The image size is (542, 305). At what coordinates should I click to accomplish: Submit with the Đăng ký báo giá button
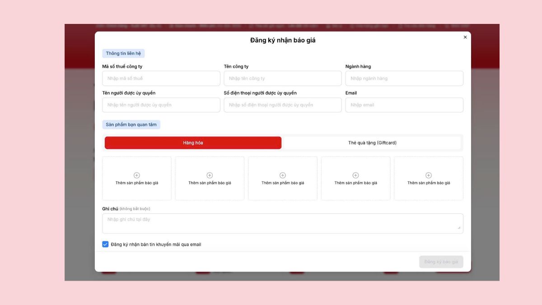pos(441,262)
